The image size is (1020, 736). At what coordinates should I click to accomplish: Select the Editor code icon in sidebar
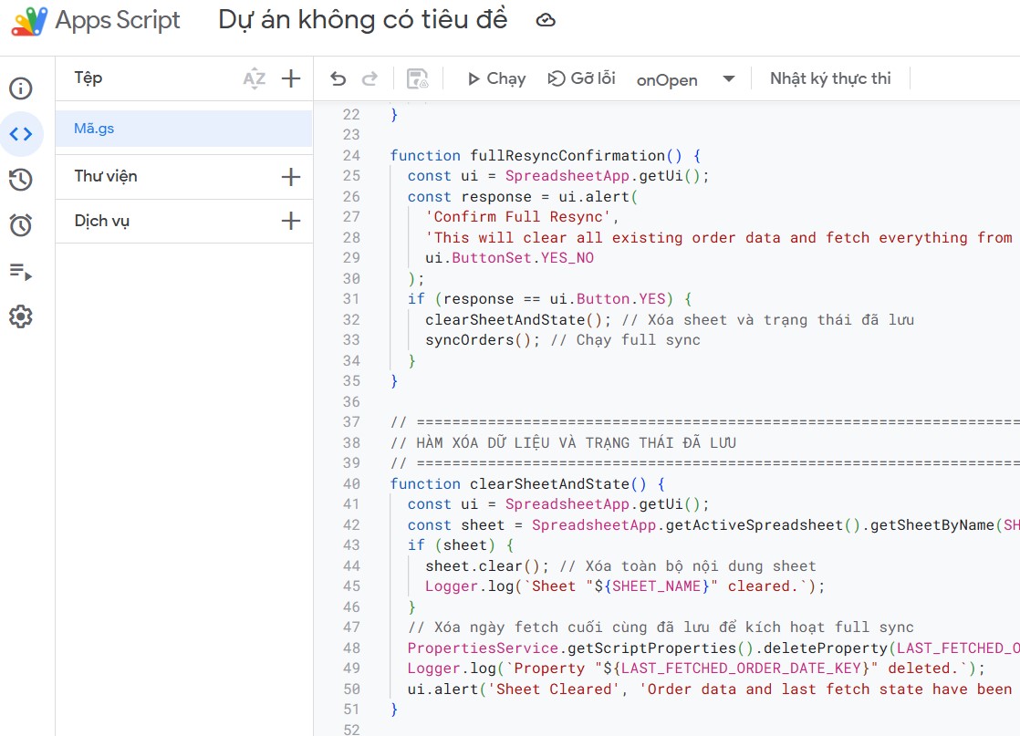point(21,134)
